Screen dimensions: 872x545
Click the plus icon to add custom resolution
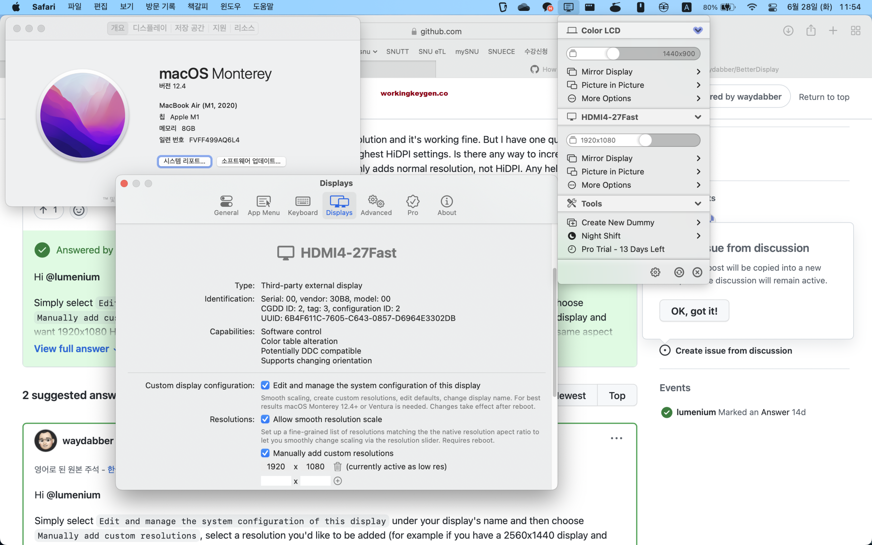click(x=338, y=481)
